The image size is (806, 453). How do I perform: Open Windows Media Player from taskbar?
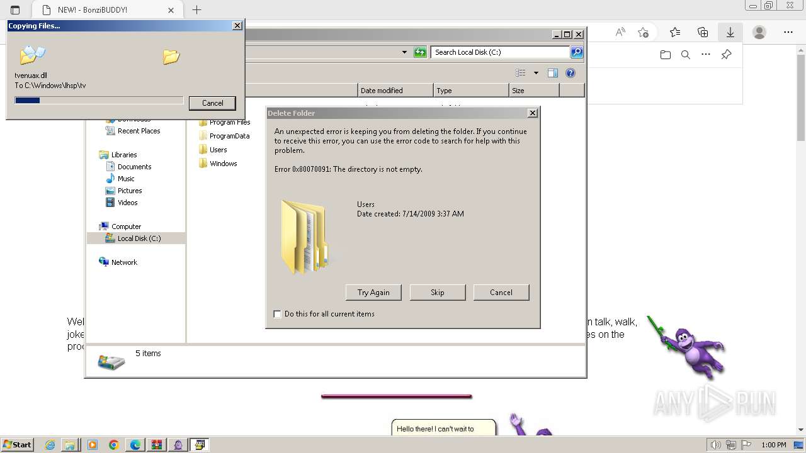click(93, 445)
